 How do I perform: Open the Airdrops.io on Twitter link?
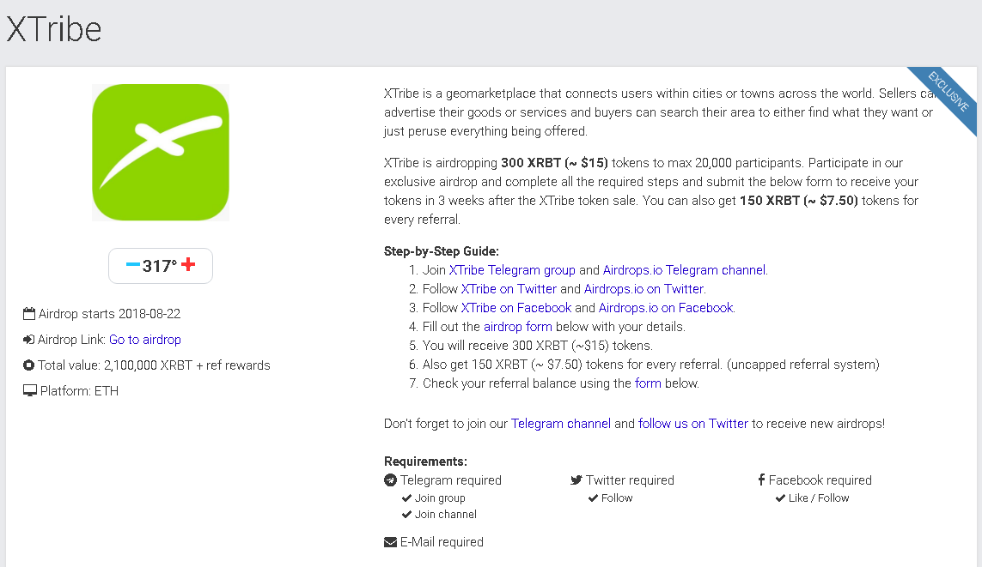[x=643, y=289]
